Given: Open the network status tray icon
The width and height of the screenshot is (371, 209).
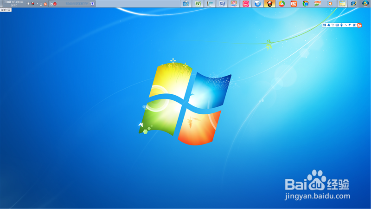Looking at the screenshot, I should pos(41,4).
